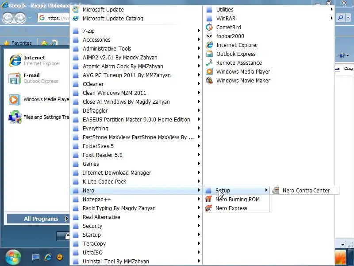
Task: Open Clean Windows MZM 2011 group
Action: point(136,93)
